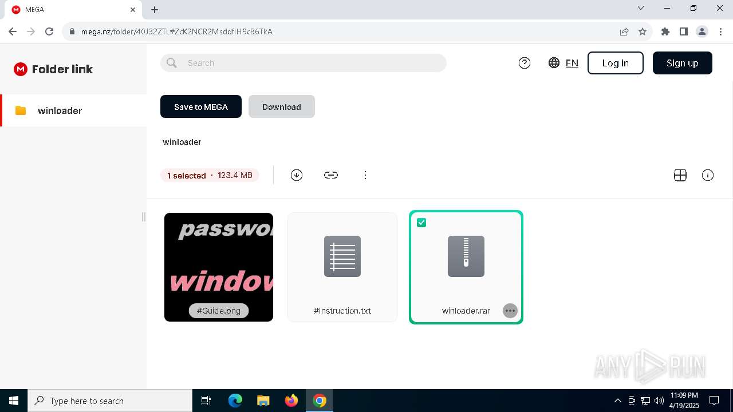This screenshot has height=412, width=733.
Task: Open the clock showing 11:09 PM
Action: coord(684,401)
